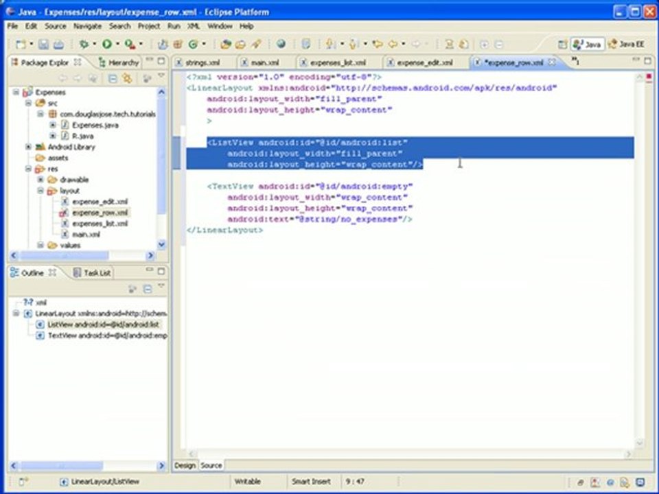Click the Writable status bar entry
Screen dimensions: 659x494
[247, 482]
